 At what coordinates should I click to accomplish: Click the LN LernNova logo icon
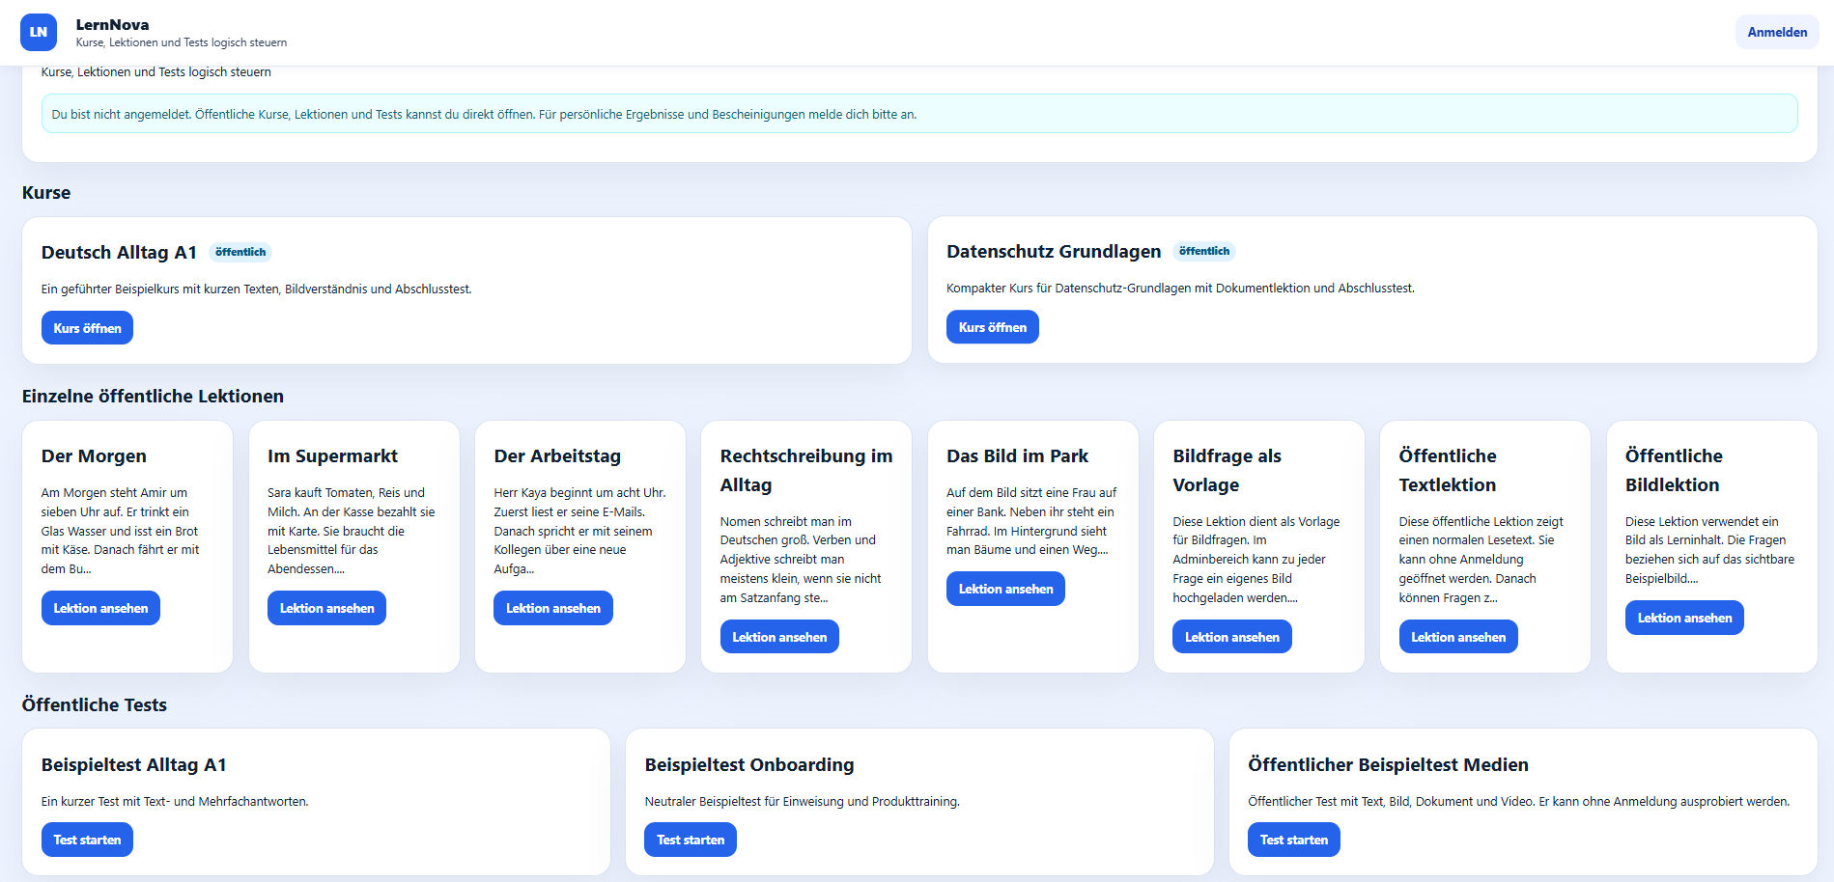[x=39, y=32]
